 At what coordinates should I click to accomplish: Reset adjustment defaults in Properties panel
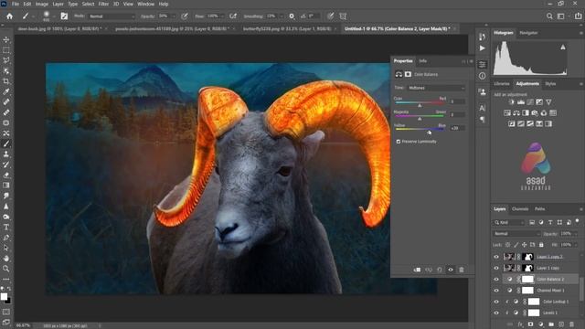440,270
